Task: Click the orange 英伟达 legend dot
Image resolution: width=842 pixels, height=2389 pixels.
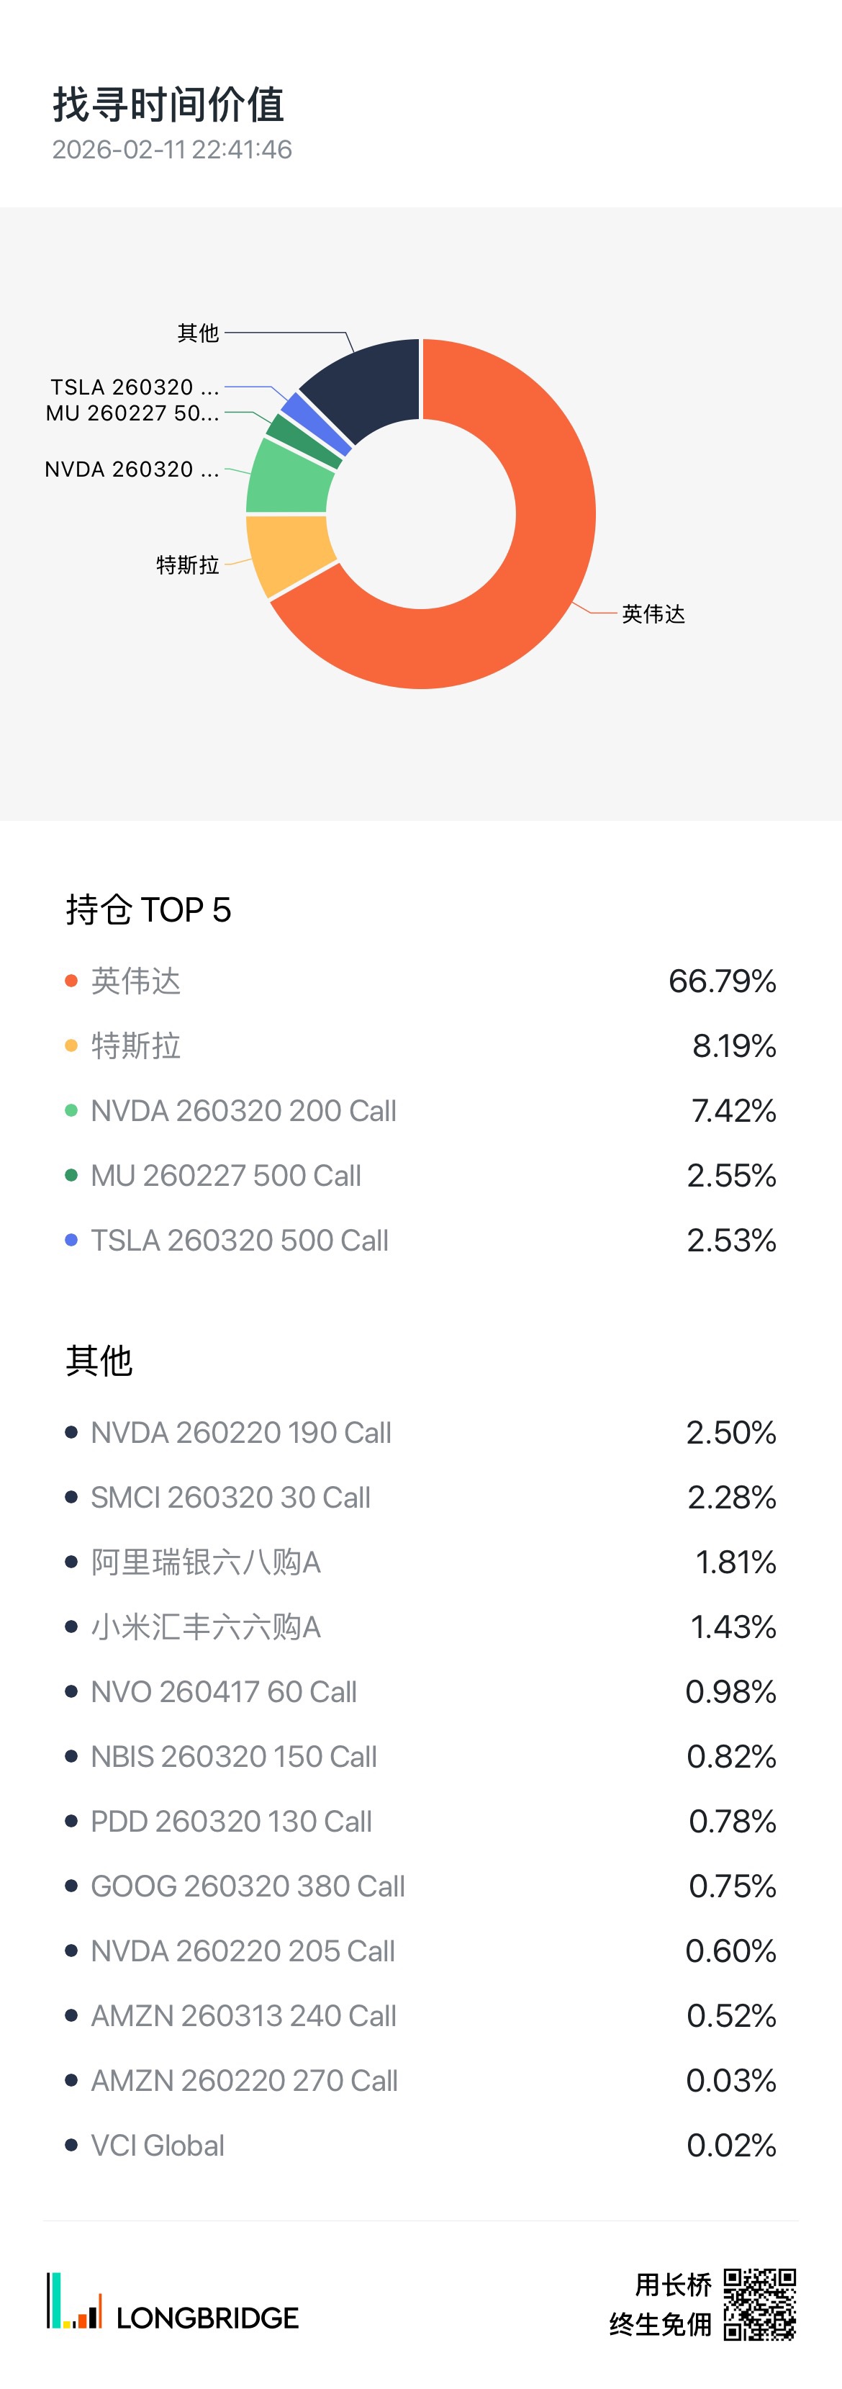Action: [x=71, y=981]
